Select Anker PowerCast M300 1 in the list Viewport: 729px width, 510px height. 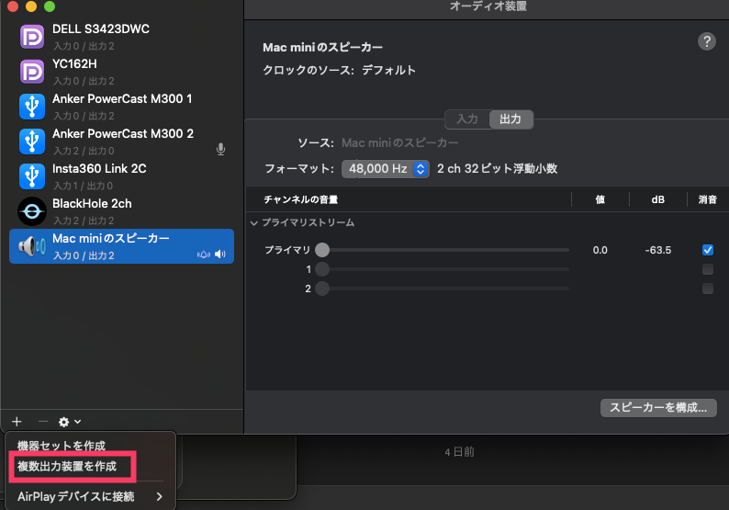(x=121, y=107)
